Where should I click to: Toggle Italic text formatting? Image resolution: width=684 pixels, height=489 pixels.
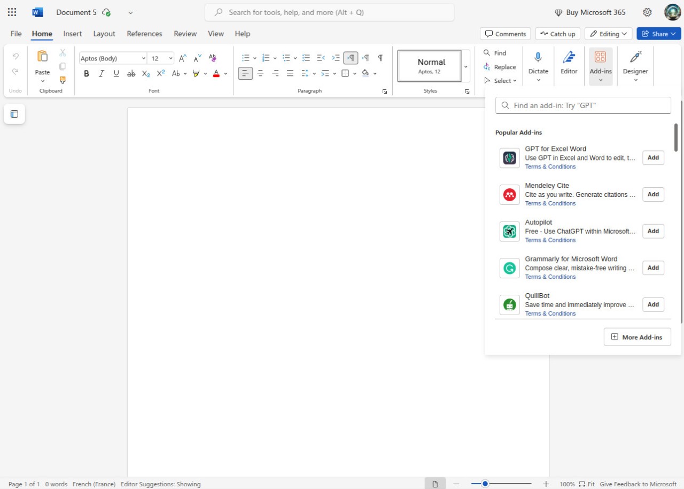click(101, 73)
